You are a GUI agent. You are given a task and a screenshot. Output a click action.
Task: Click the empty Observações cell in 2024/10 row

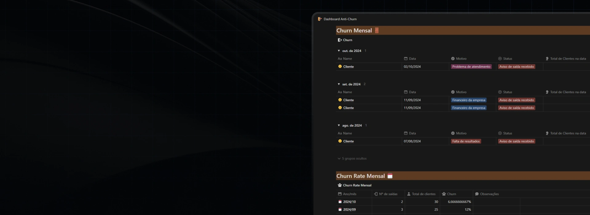click(496, 202)
